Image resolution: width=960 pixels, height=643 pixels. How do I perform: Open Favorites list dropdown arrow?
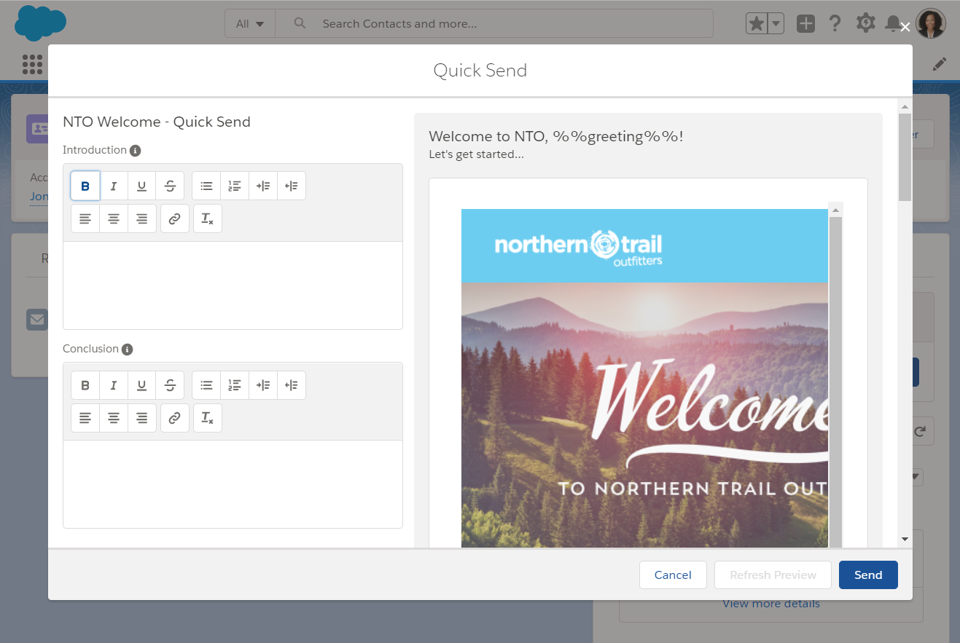[776, 23]
